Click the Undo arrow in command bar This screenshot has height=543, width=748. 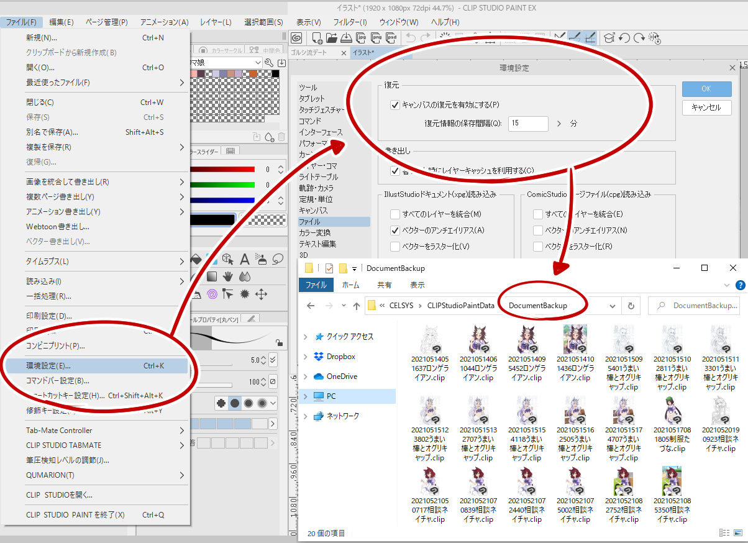[411, 38]
